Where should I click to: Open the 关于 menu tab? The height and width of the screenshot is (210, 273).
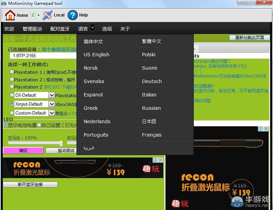125,29
